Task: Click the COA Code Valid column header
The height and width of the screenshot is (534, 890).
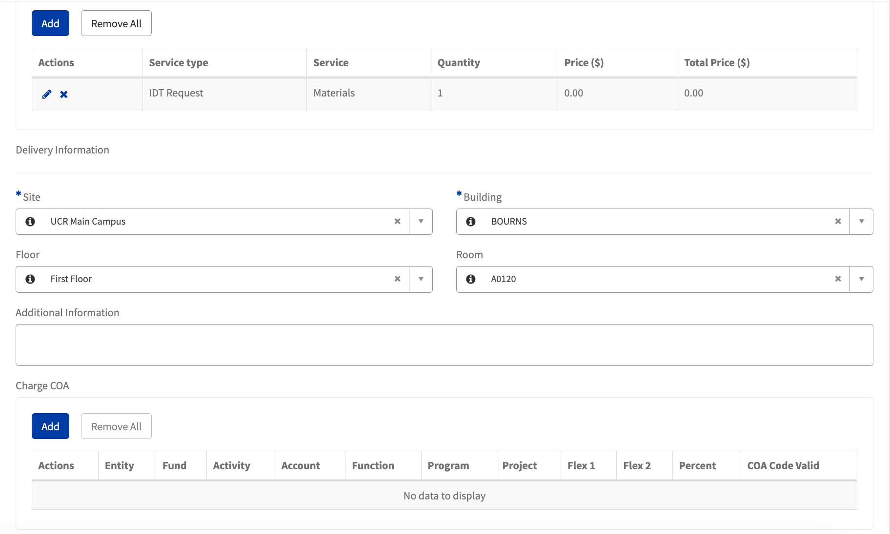Action: tap(783, 465)
